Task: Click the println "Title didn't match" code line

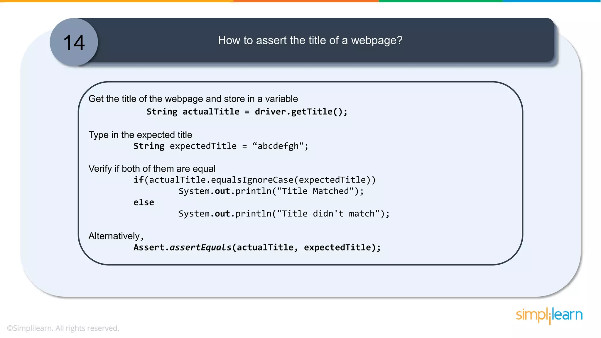Action: 284,214
